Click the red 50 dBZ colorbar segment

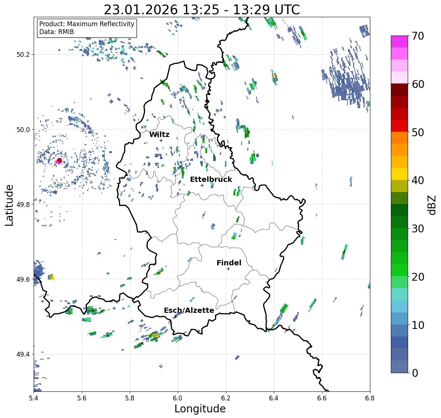point(399,126)
